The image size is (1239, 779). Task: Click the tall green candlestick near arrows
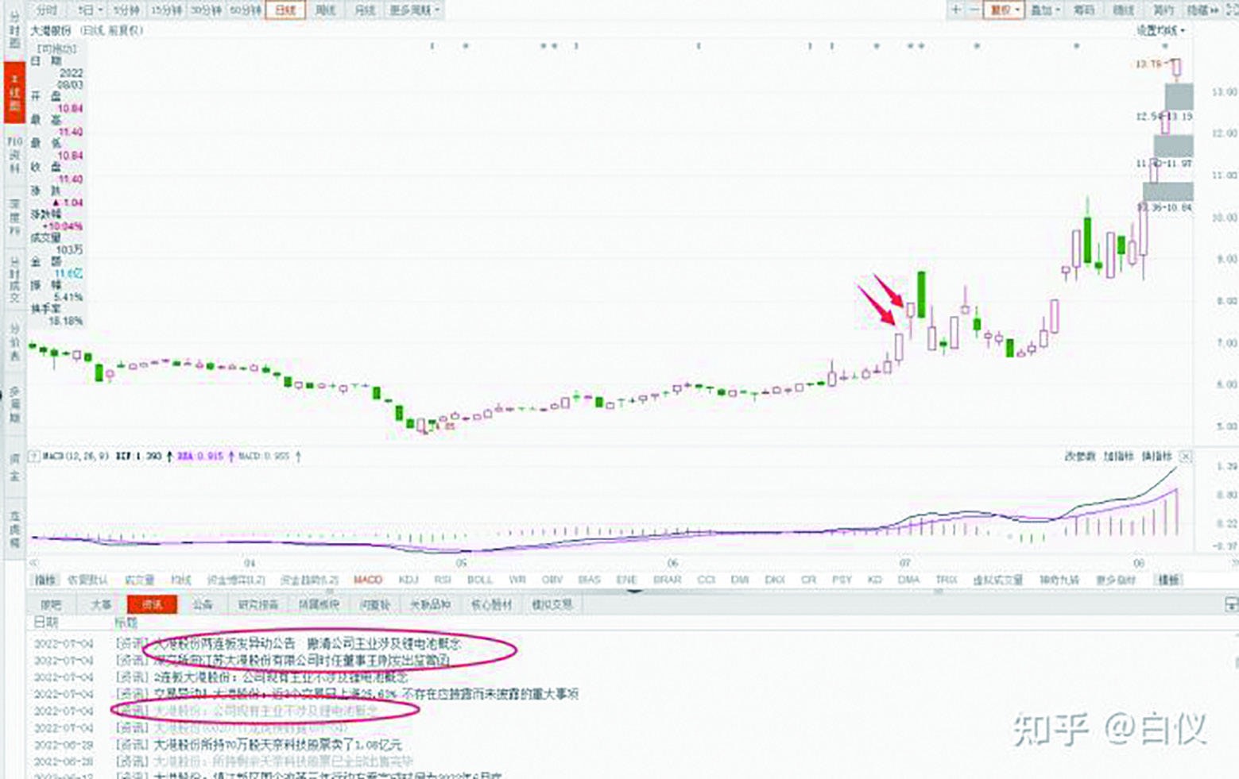(x=921, y=295)
